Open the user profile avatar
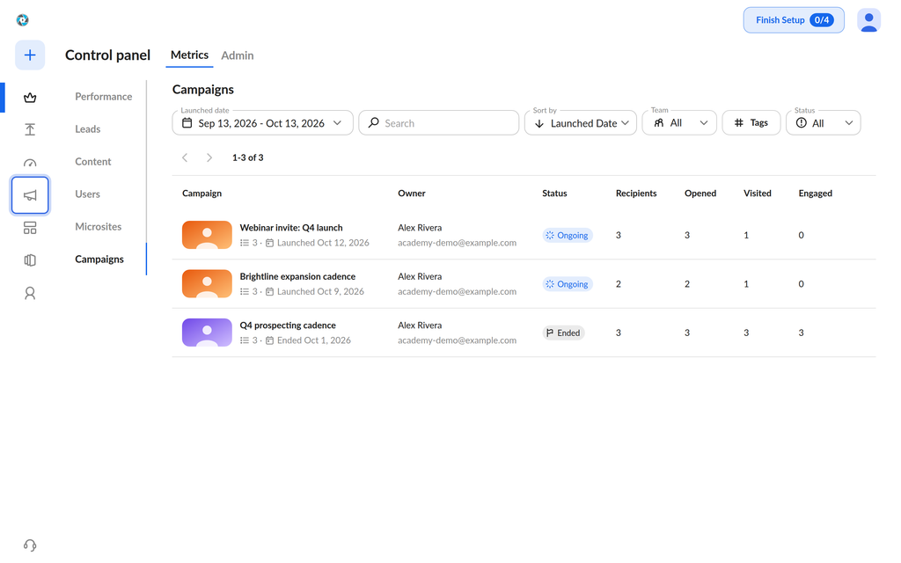901x563 pixels. [x=868, y=20]
